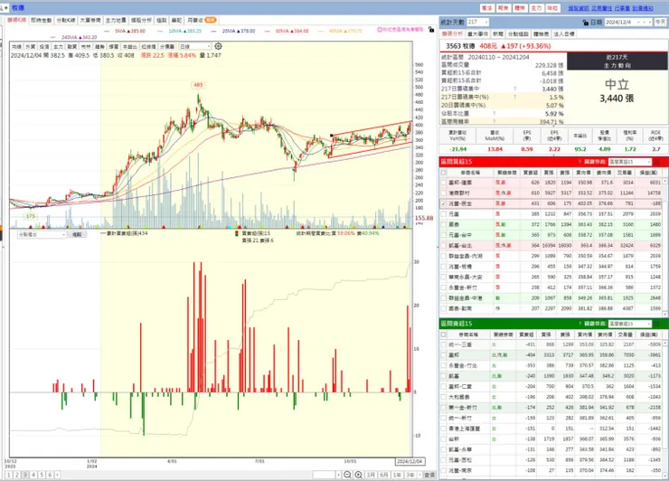Image resolution: width=669 pixels, height=481 pixels.
Task: Click orange badge on 月營收 tab
Action: 211,20
